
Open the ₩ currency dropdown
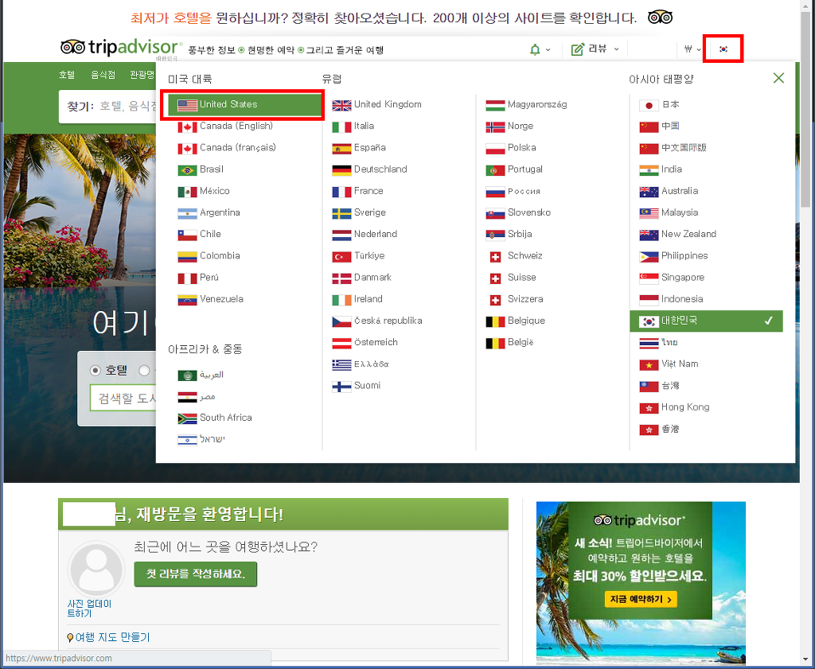(692, 49)
